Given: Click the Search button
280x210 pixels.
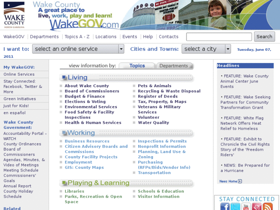Looking at the screenshot, I should click(265, 37).
